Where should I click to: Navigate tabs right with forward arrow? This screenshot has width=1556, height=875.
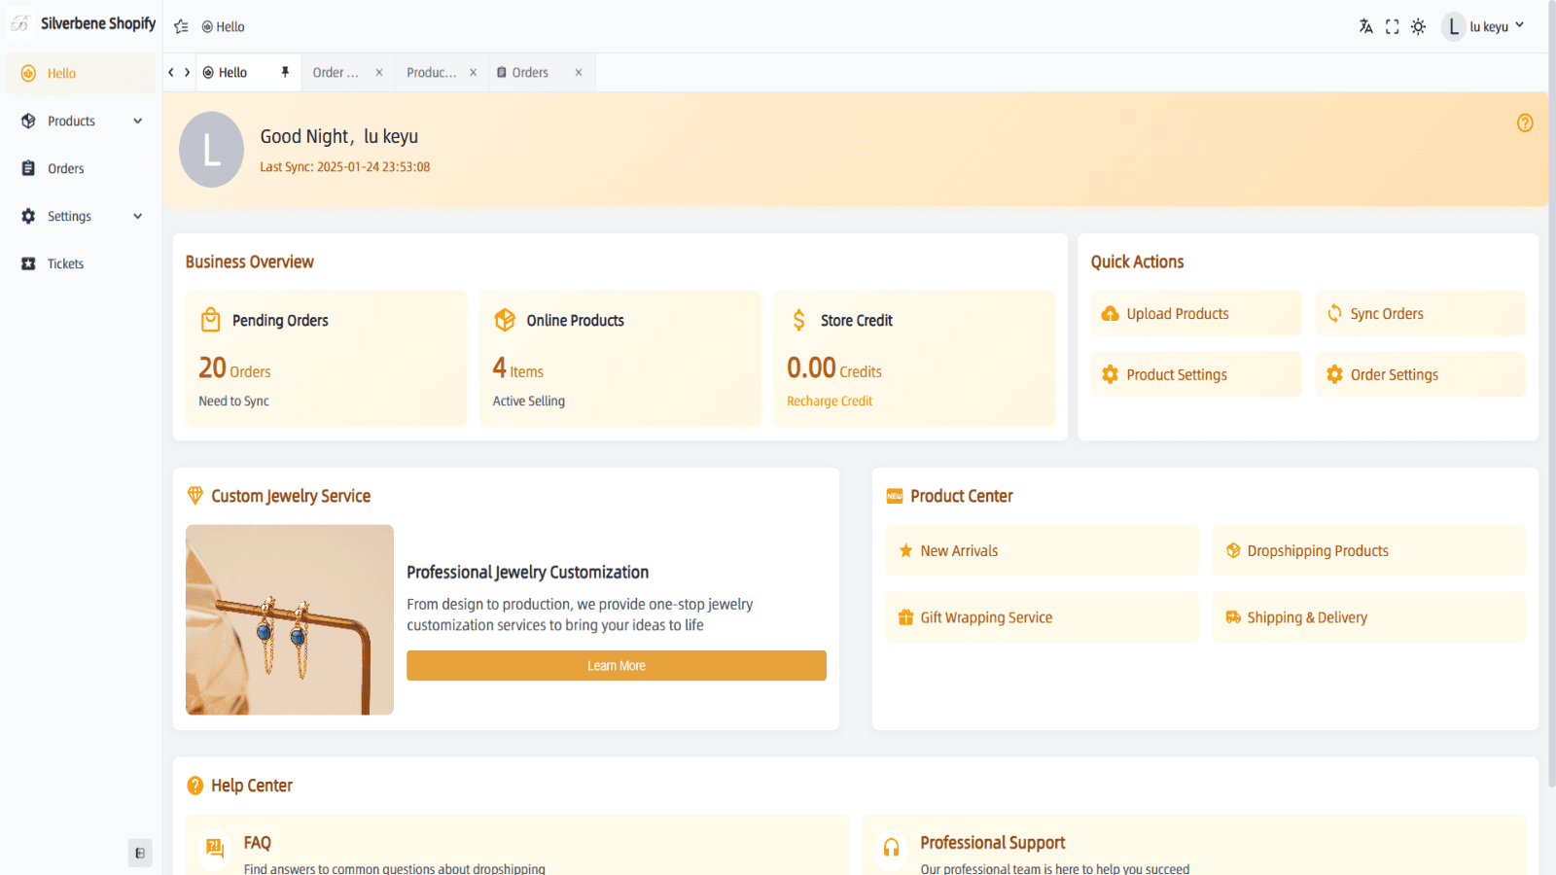(187, 73)
